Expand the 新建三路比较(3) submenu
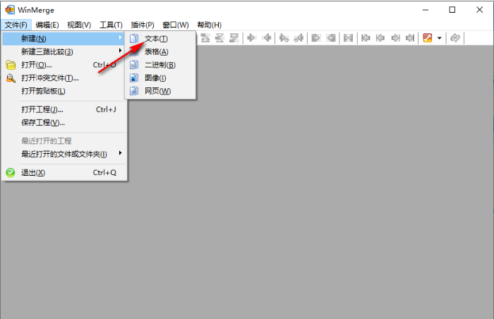The image size is (494, 319). 64,52
